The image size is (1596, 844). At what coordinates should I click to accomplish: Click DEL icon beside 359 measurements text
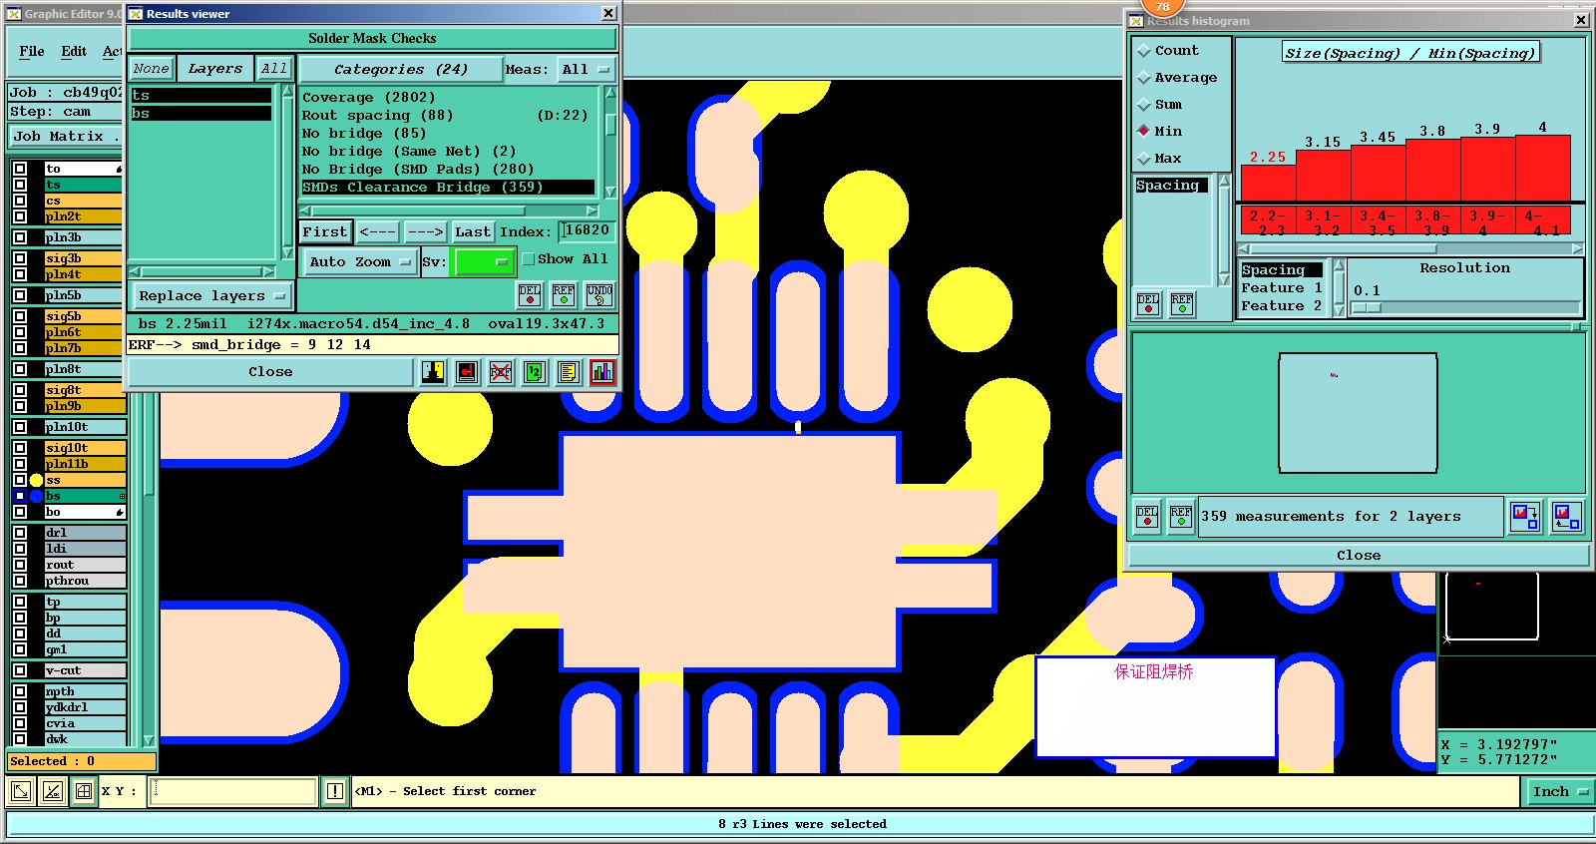1147,517
